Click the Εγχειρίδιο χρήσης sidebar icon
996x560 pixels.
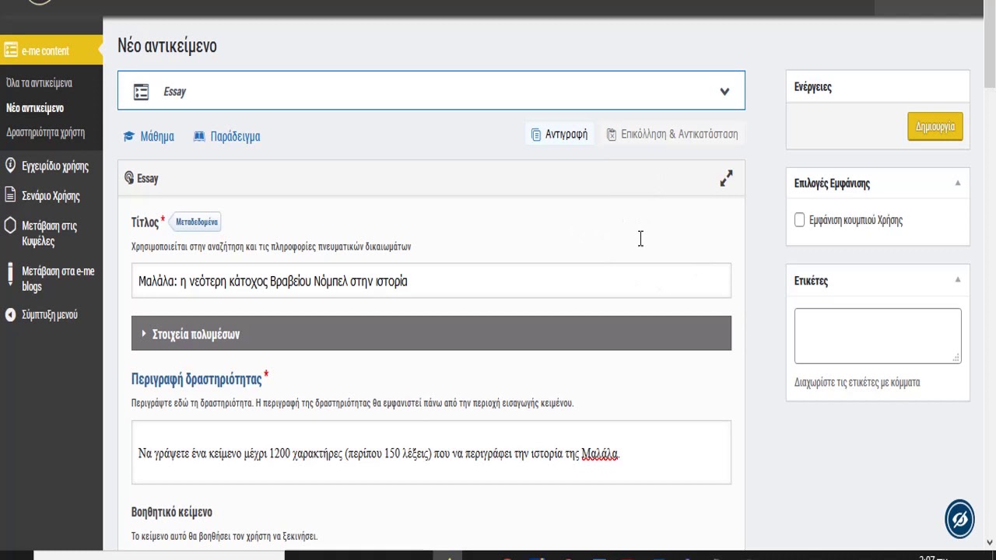point(10,166)
